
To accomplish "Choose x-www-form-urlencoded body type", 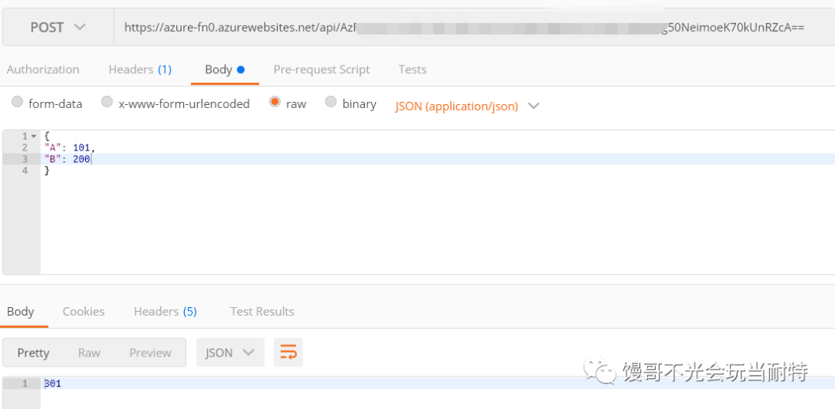I will point(107,102).
